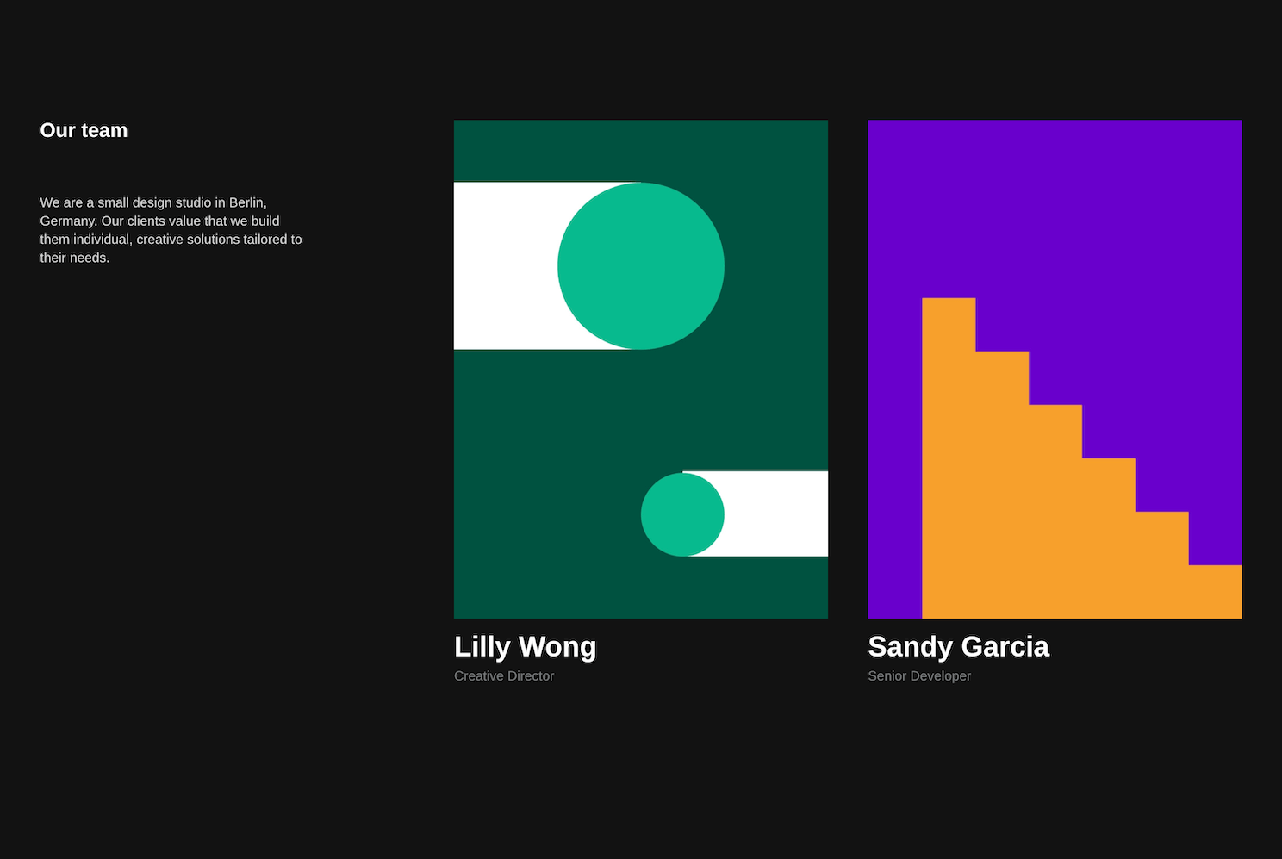
Task: Open Sandy Garcia's purple staircase portrait image
Action: point(1055,369)
